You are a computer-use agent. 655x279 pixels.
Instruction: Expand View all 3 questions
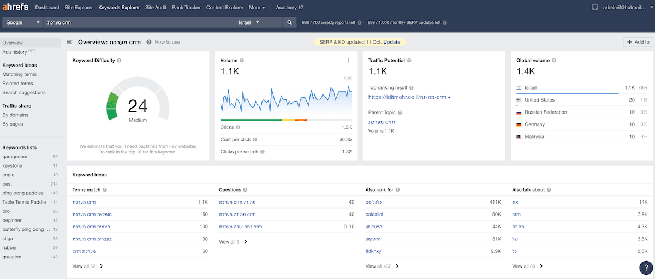[233, 241]
